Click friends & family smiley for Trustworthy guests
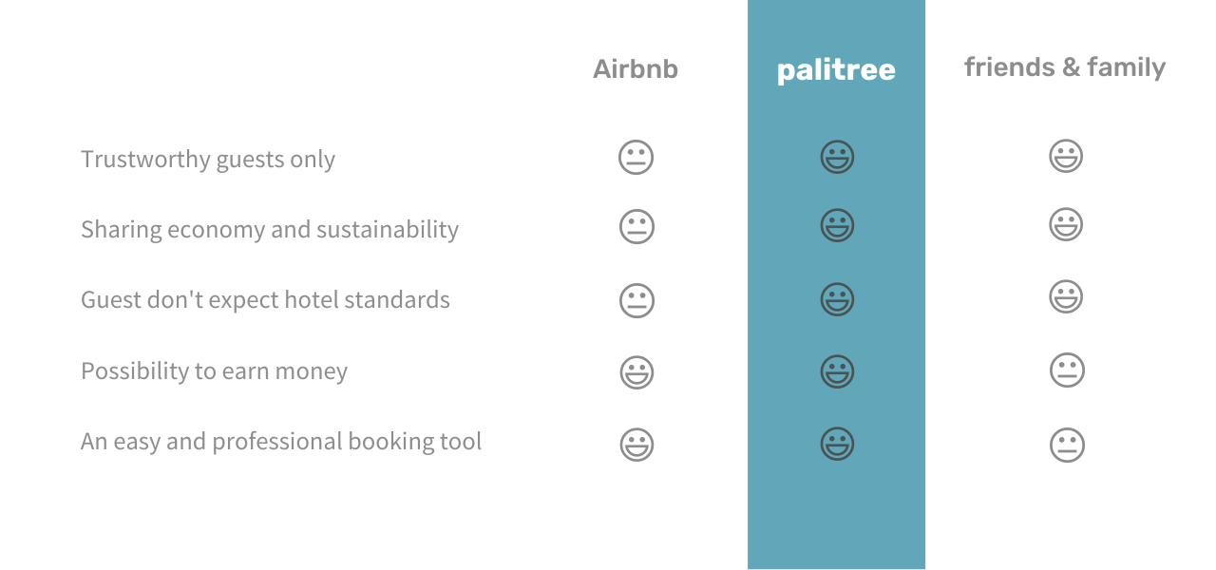 pyautogui.click(x=1066, y=156)
